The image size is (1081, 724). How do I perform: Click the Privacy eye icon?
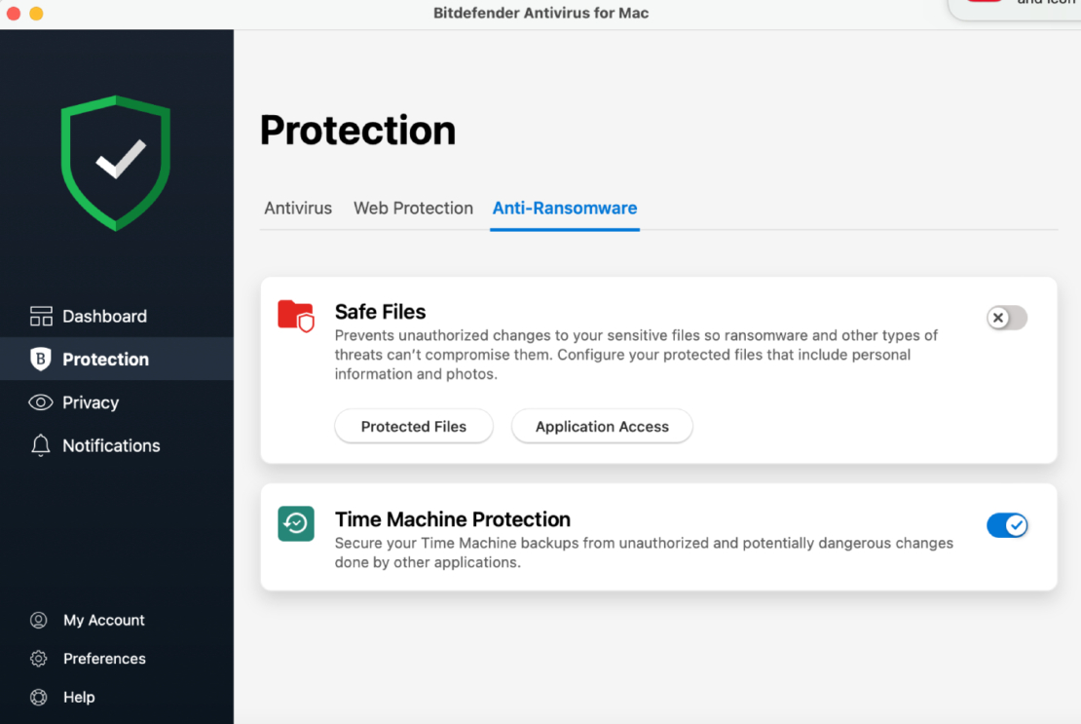click(x=40, y=401)
